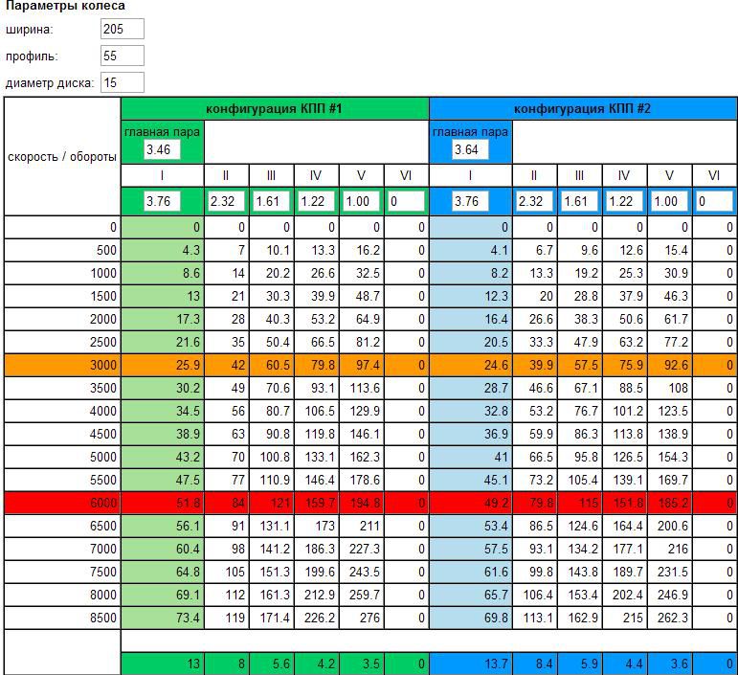Click gear I ratio 3.76 input in KPP #1

click(162, 201)
